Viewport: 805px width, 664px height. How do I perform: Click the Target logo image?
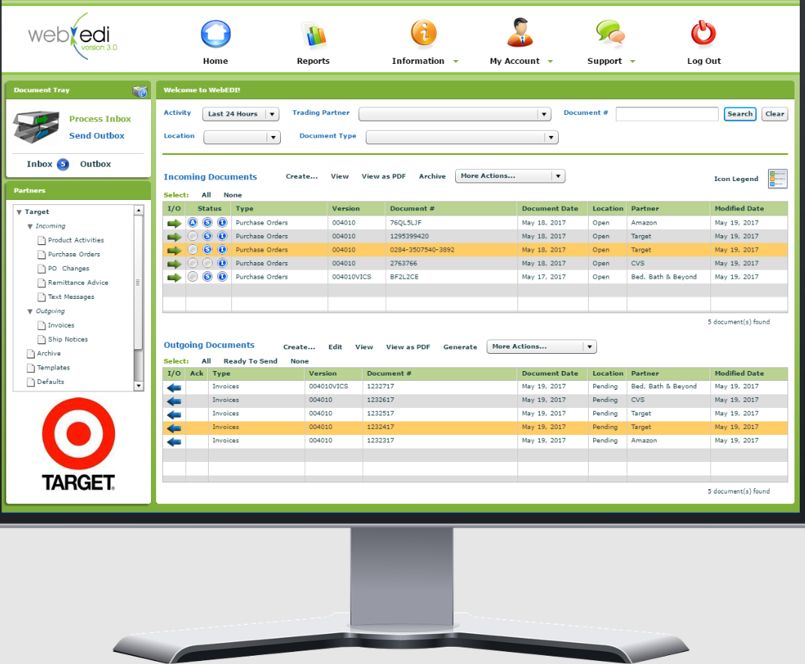coord(78,445)
